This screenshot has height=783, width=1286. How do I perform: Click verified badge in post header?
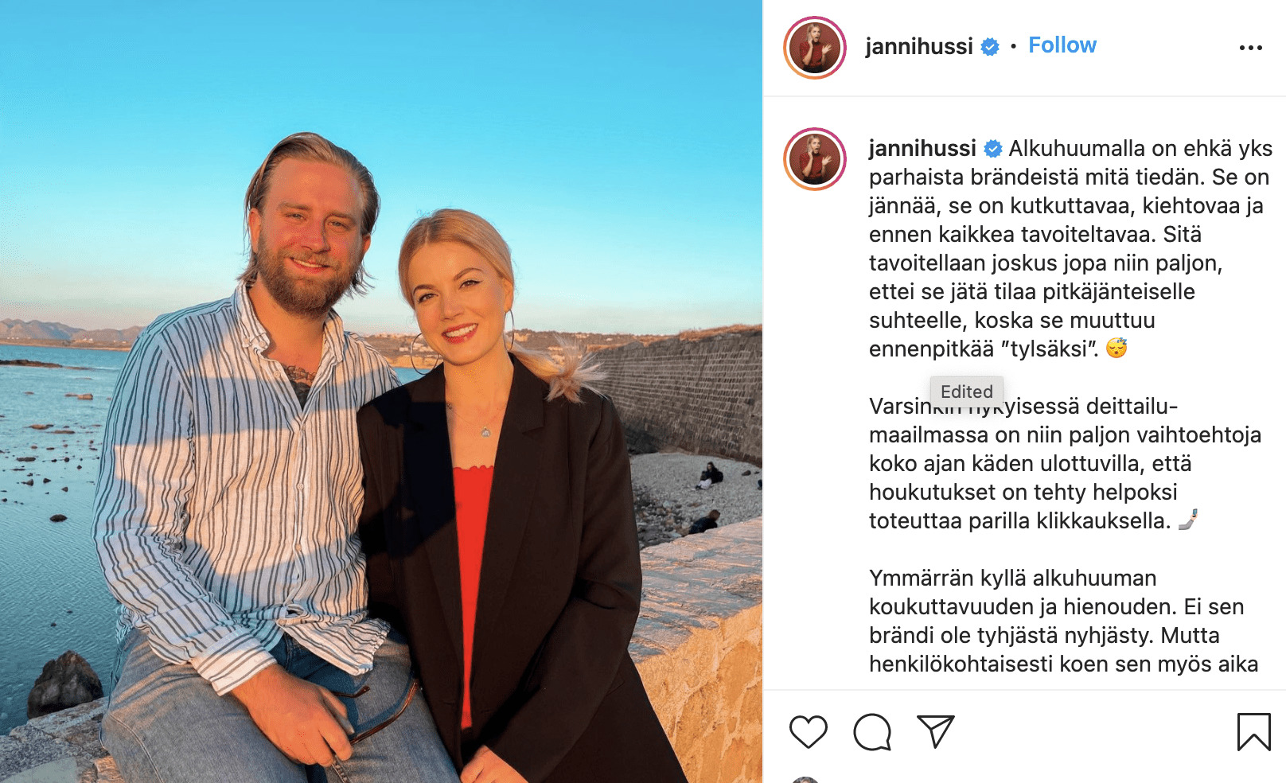[x=990, y=47]
